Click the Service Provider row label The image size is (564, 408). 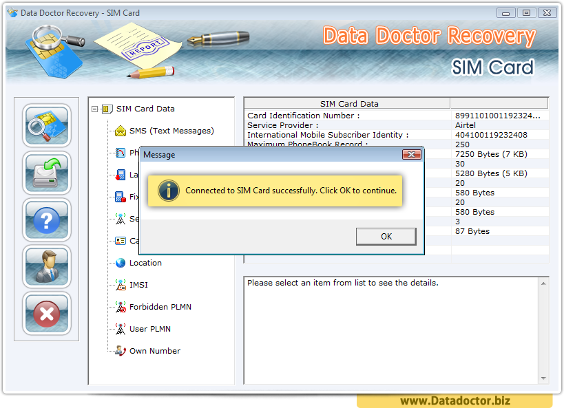(x=283, y=125)
